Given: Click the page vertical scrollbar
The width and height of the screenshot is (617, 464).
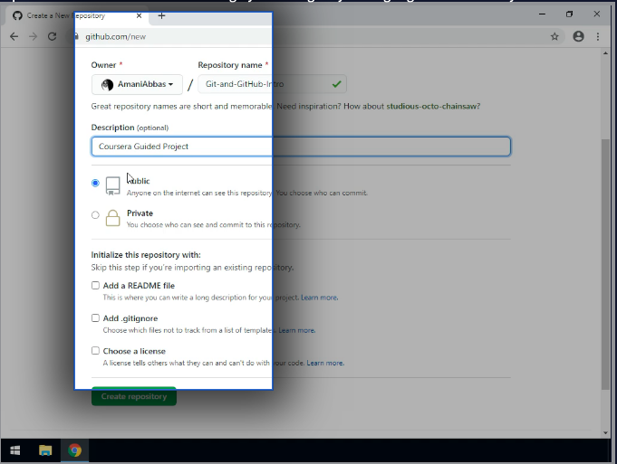Looking at the screenshot, I should tap(605, 264).
